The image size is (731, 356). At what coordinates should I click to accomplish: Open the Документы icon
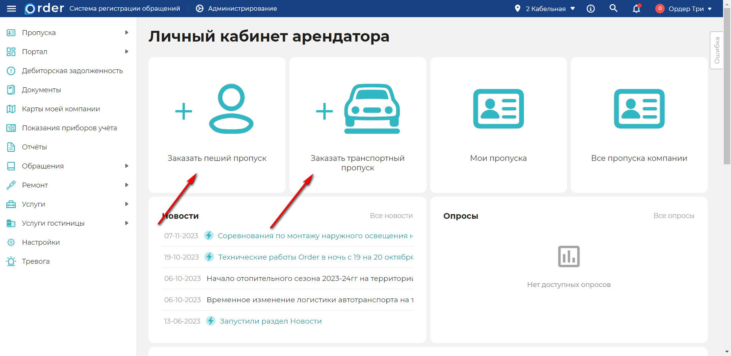click(x=11, y=90)
